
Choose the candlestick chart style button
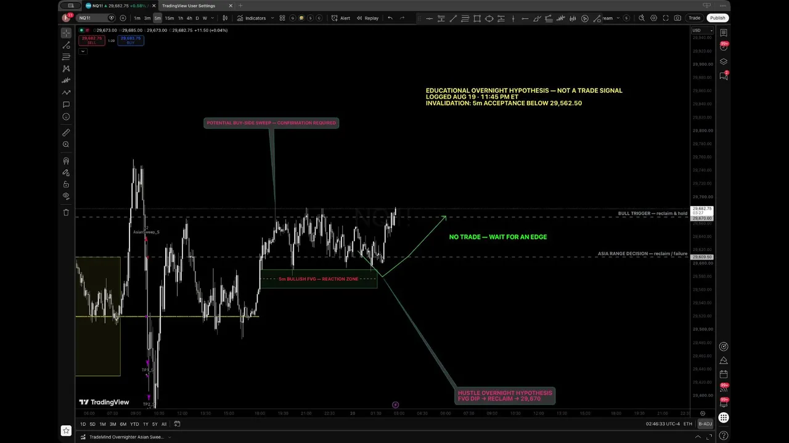pyautogui.click(x=225, y=18)
